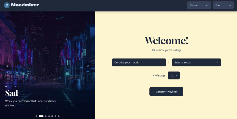Click the Welcome! heading
Image resolution: width=237 pixels, height=119 pixels.
point(166,41)
